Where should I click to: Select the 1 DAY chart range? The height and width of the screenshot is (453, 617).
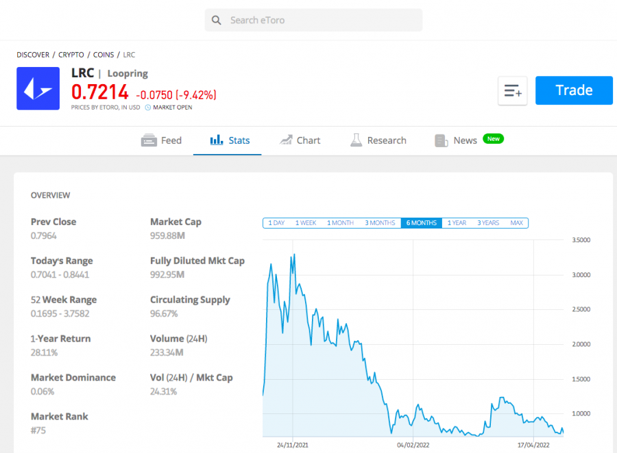(x=276, y=223)
